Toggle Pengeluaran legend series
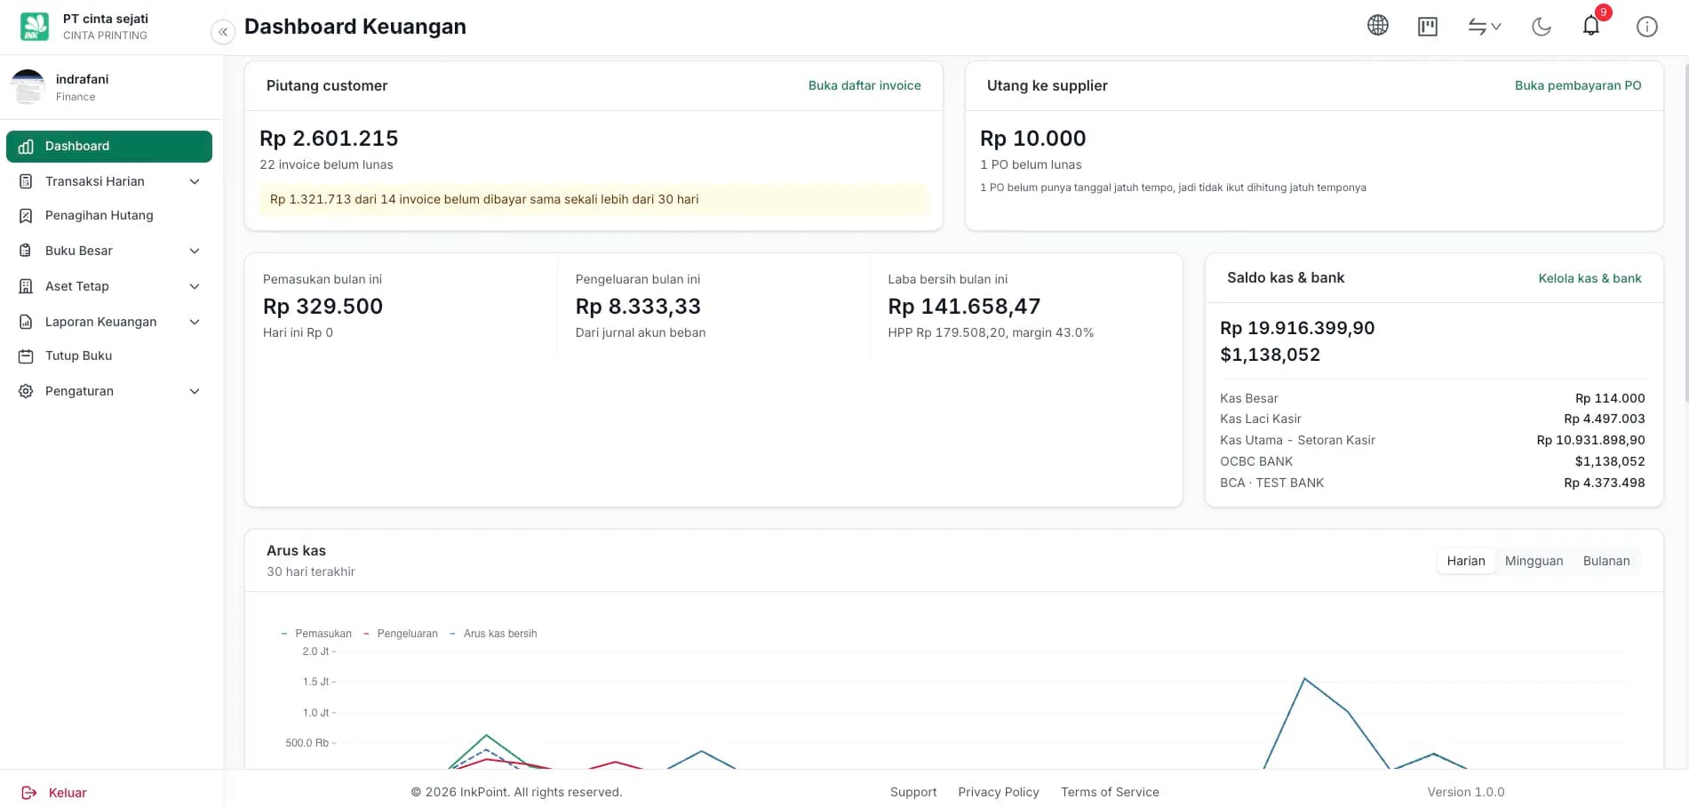1689x807 pixels. [x=401, y=634]
